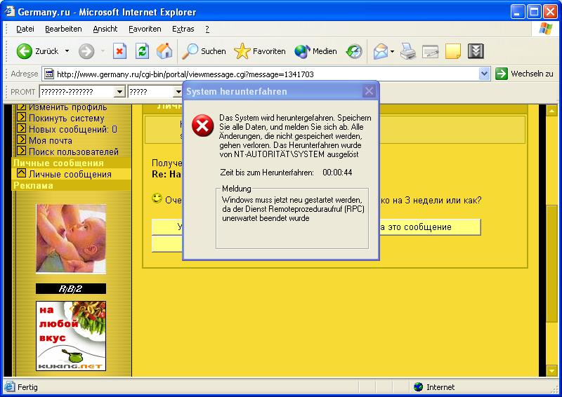Click the page scrollbar up arrow
This screenshot has height=397, width=562.
(551, 111)
